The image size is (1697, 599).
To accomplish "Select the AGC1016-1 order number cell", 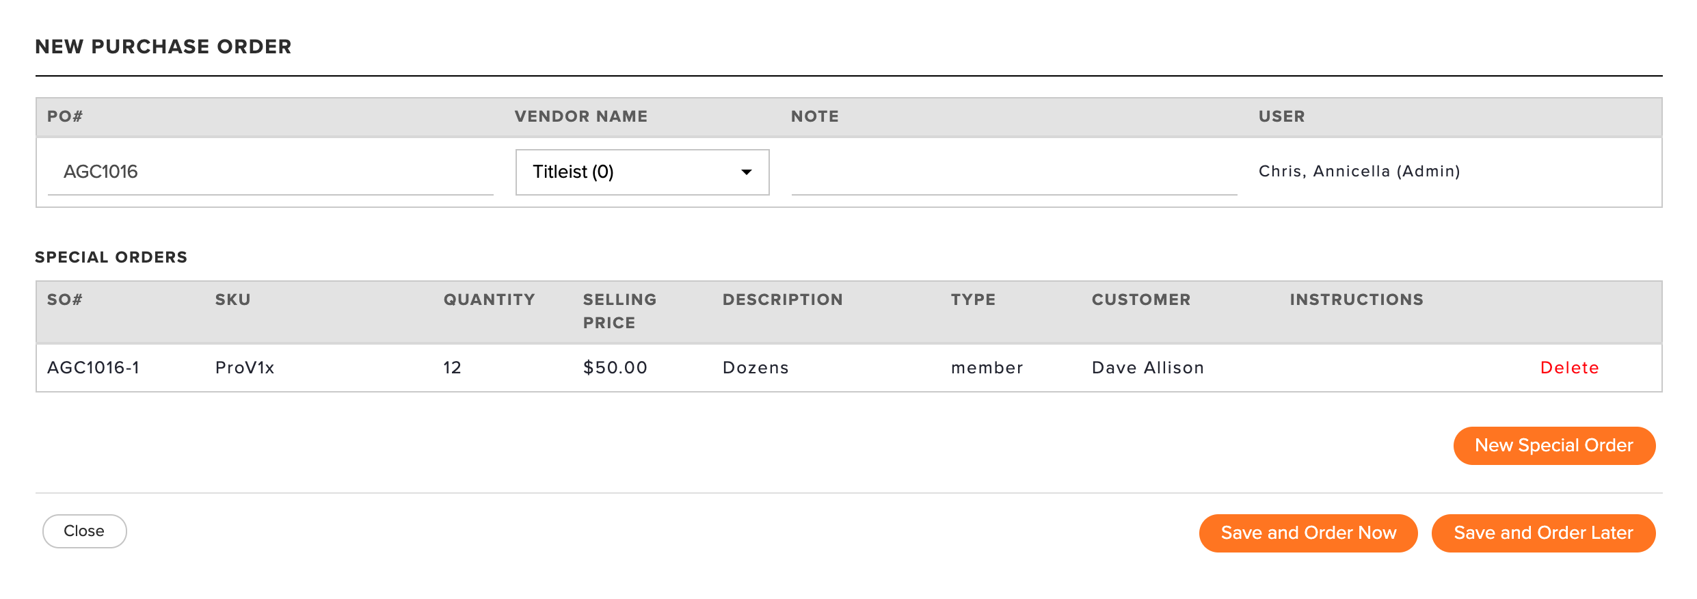I will click(x=93, y=368).
